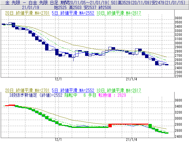This screenshot has width=189, height=143.
Task: Click the 2800 axis label on the lower chart
Action: pos(178,125)
